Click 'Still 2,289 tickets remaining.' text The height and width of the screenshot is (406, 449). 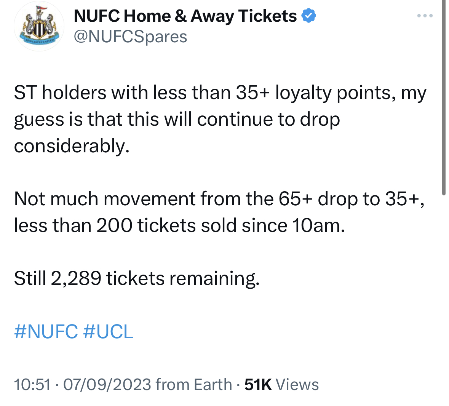click(137, 278)
